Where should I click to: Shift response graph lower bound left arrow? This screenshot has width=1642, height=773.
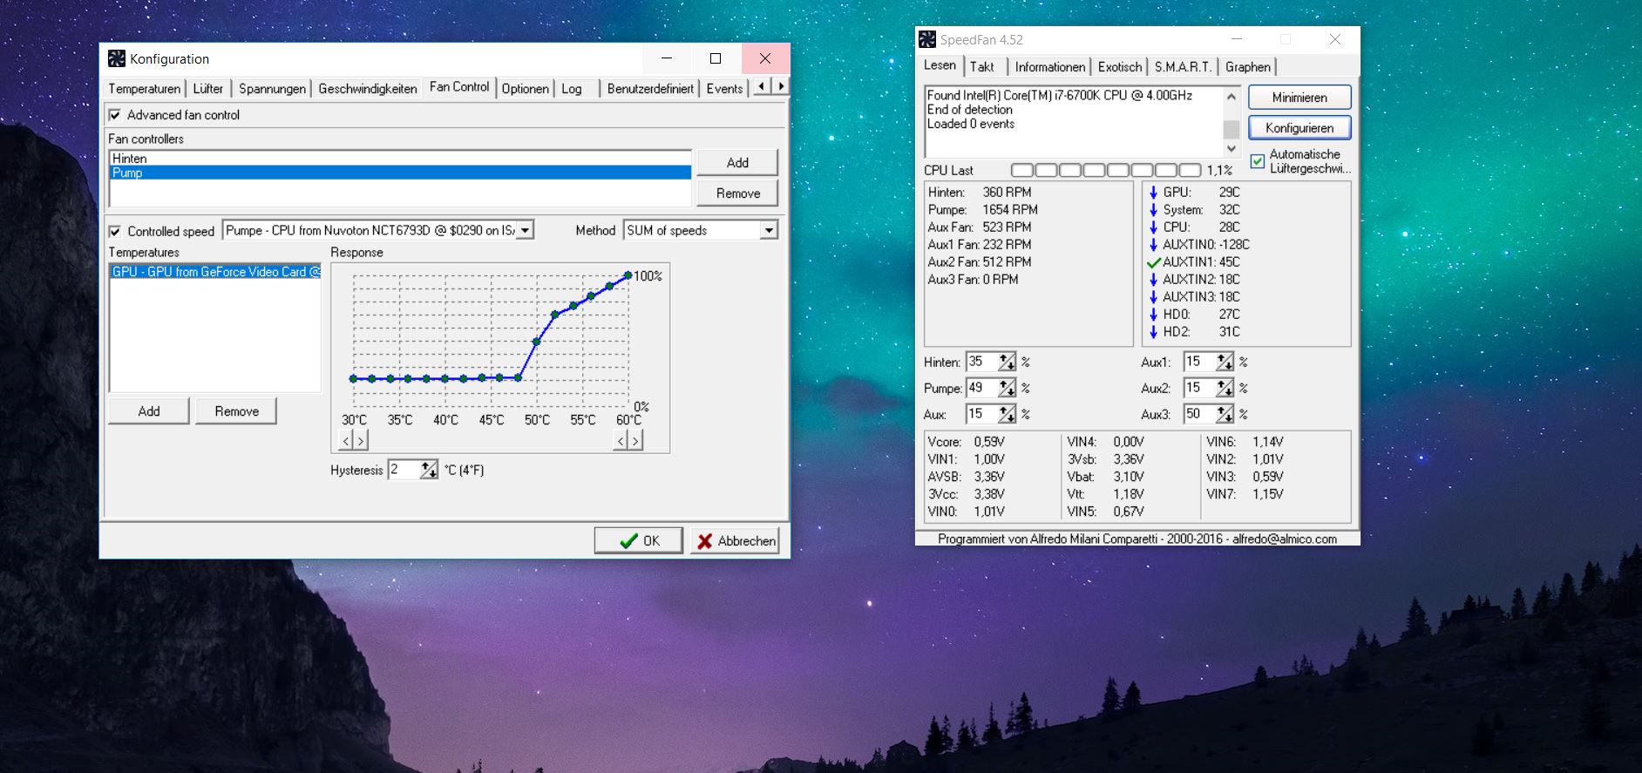tap(346, 441)
